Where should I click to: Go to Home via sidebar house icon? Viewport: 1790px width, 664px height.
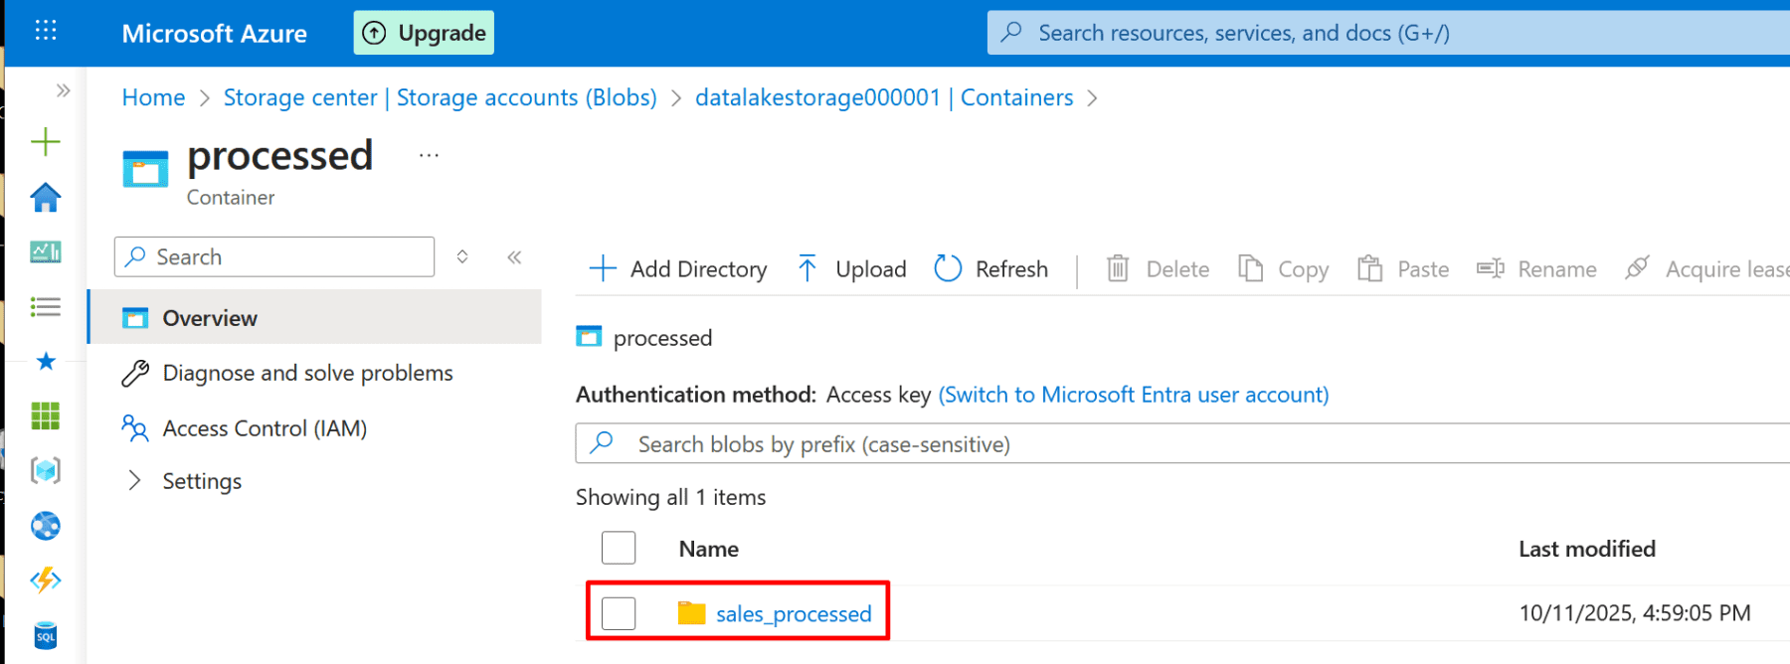46,198
